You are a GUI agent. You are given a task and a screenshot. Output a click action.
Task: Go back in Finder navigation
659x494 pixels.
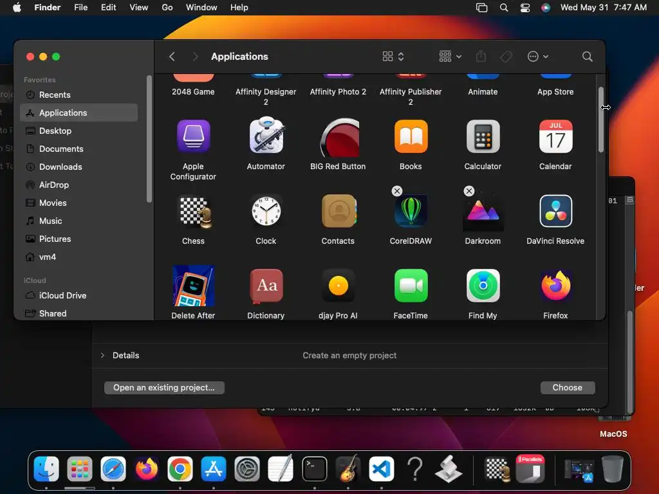click(x=172, y=57)
